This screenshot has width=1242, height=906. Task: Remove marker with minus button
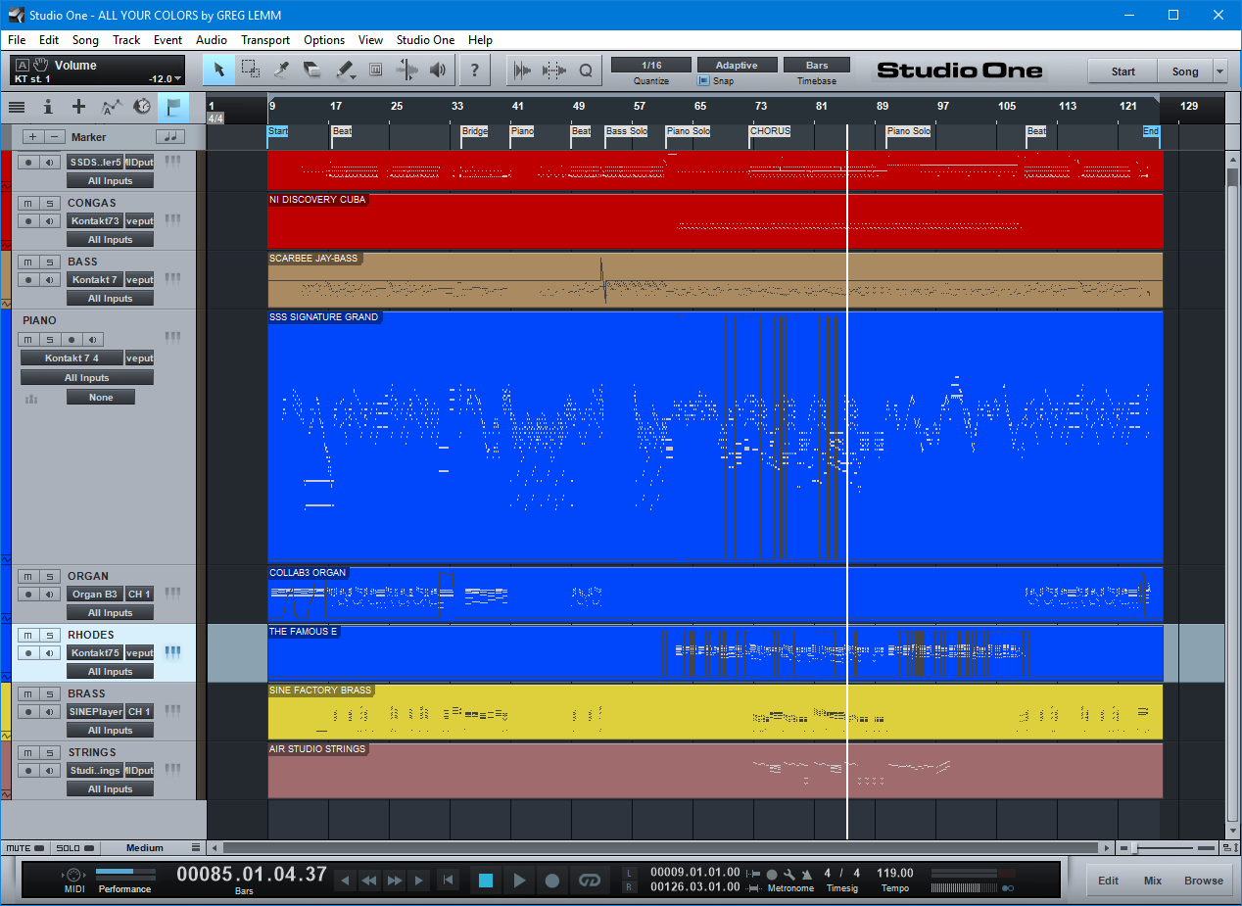(x=55, y=137)
